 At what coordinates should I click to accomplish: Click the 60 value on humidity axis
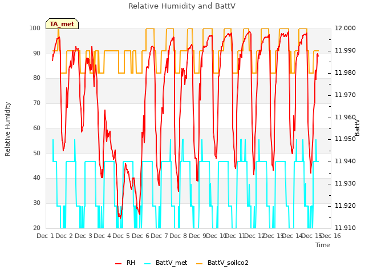click(36, 128)
